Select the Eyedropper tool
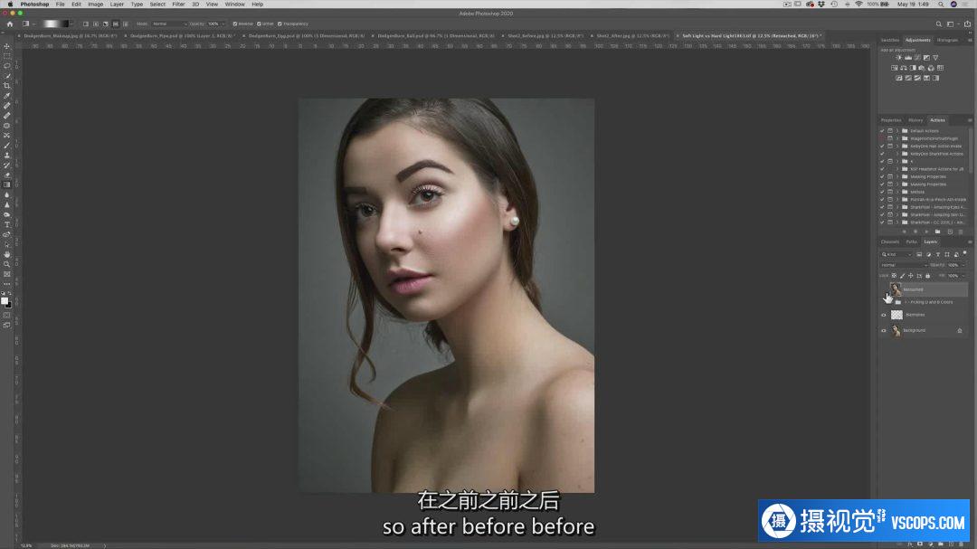977x549 pixels. [x=7, y=96]
